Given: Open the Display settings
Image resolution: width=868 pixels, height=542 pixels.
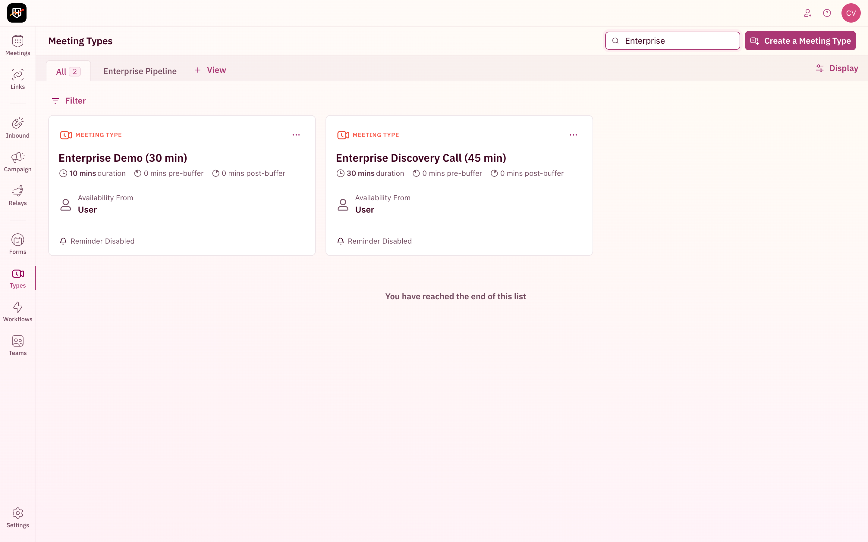Looking at the screenshot, I should (836, 68).
